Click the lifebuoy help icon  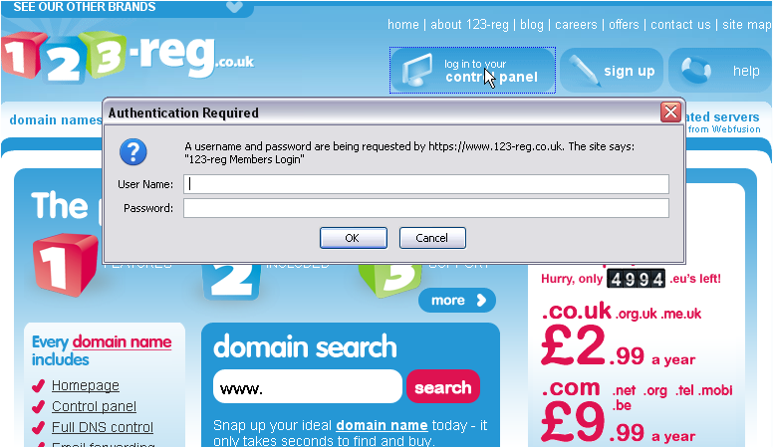point(695,70)
